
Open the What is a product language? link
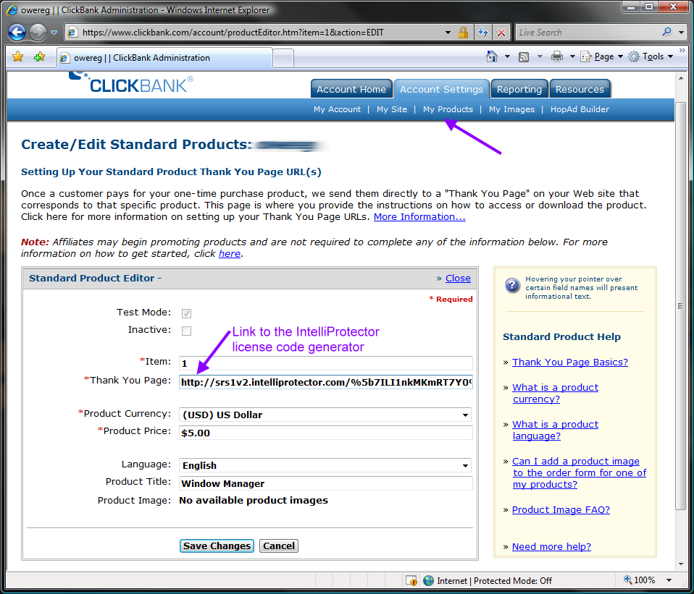point(556,430)
